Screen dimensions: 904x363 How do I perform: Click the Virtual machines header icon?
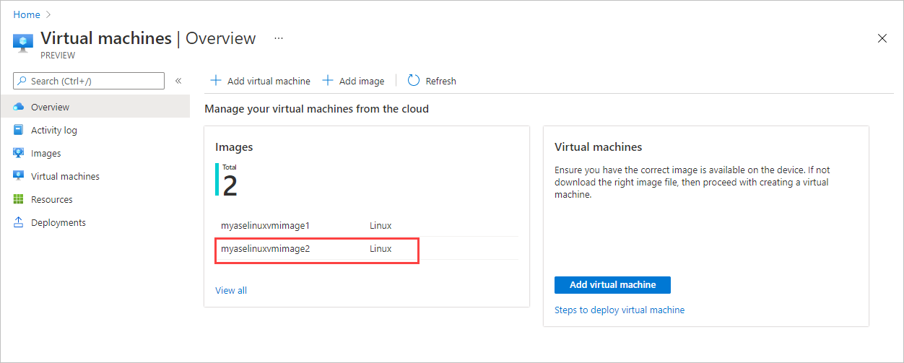[x=24, y=41]
